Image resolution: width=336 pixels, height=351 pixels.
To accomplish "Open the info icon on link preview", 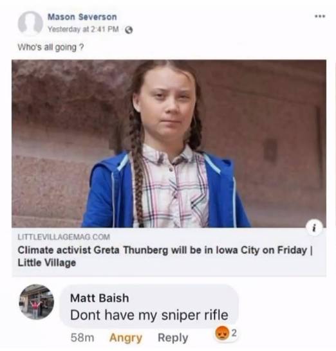I will [x=314, y=228].
